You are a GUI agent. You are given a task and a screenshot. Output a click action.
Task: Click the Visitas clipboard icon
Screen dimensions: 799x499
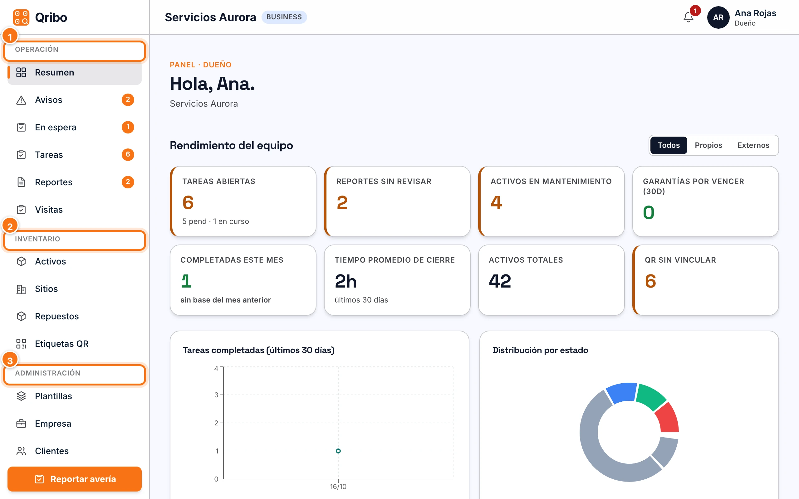click(x=21, y=210)
